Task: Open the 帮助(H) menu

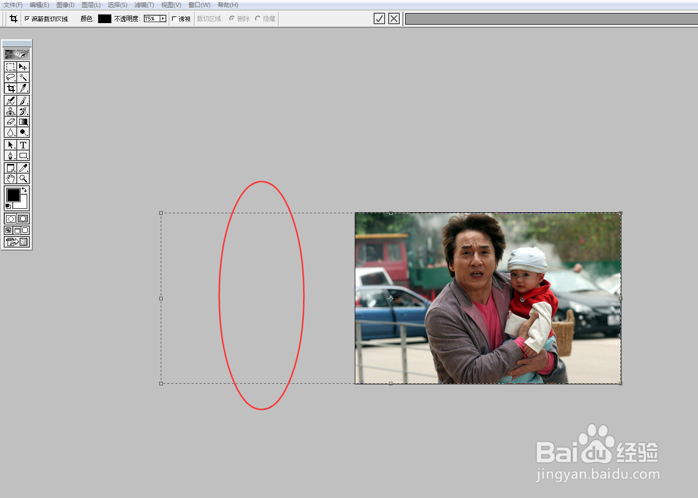Action: coord(228,5)
